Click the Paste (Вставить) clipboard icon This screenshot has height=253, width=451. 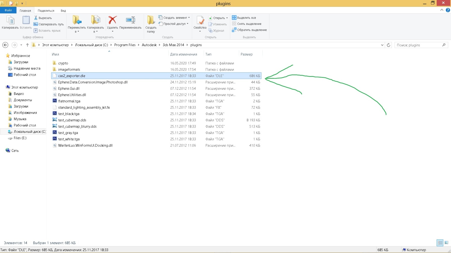(x=26, y=20)
